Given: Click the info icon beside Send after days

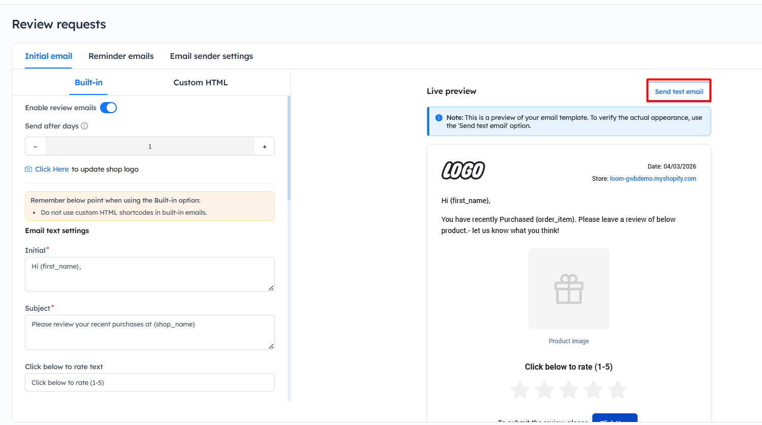Looking at the screenshot, I should pos(84,126).
